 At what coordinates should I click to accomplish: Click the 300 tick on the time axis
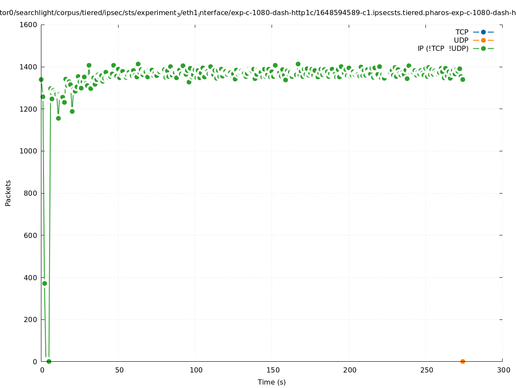point(503,370)
